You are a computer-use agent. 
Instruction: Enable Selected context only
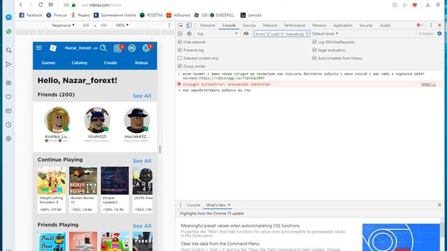tap(179, 58)
